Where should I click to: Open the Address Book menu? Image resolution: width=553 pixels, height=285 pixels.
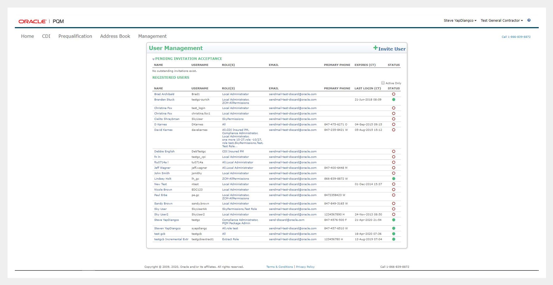point(115,36)
